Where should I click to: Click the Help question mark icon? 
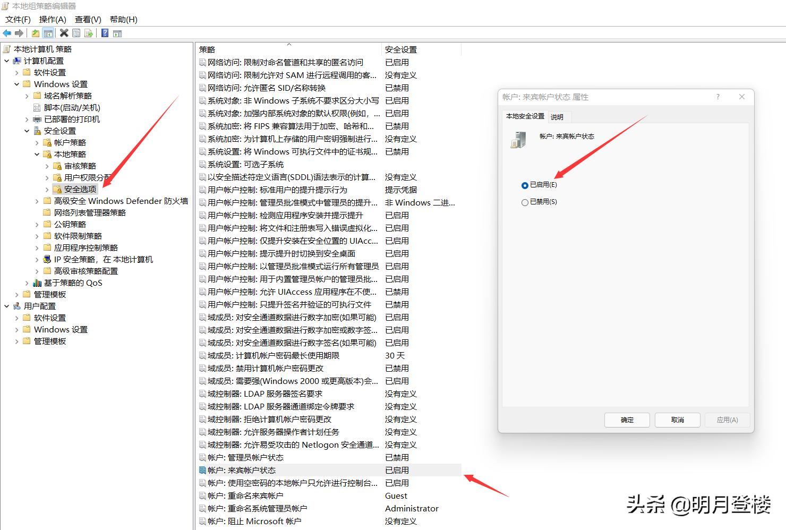click(104, 33)
